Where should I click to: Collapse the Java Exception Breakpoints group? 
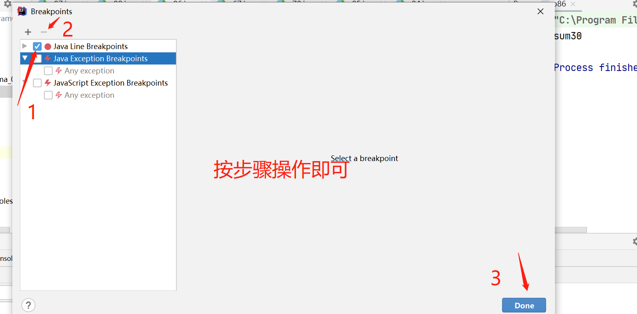25,58
